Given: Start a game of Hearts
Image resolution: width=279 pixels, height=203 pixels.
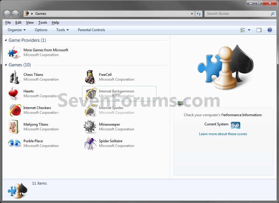Looking at the screenshot, I should [x=29, y=91].
